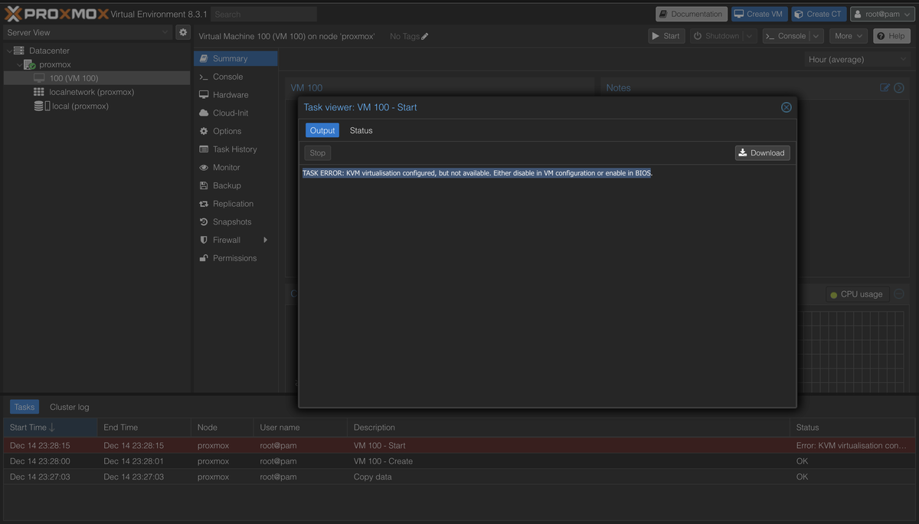Click the TASK ERROR output line
Screen dimensions: 919x524
[x=477, y=173]
